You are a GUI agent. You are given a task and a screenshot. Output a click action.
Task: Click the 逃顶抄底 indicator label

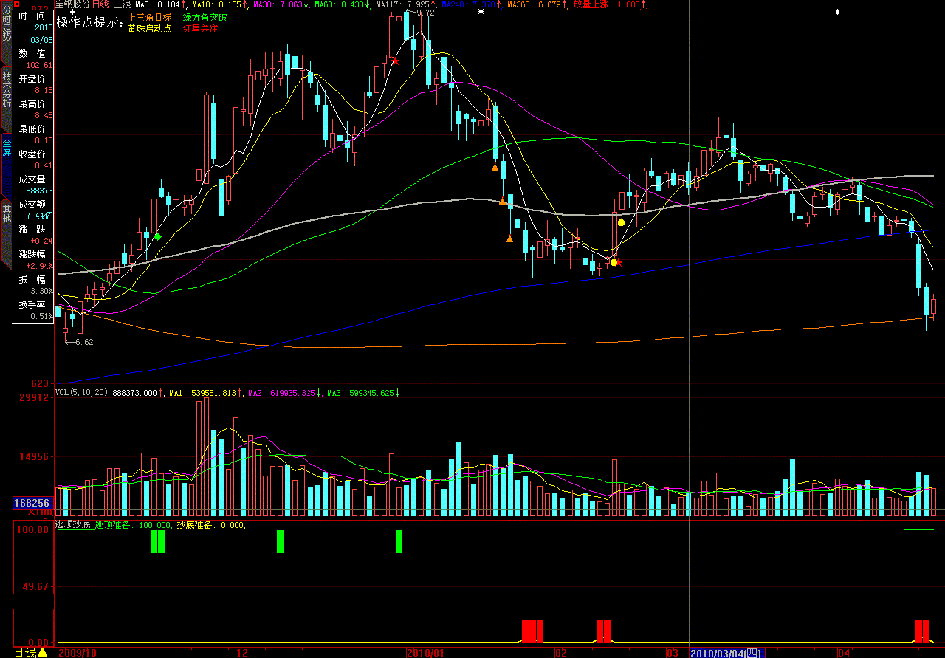(73, 525)
